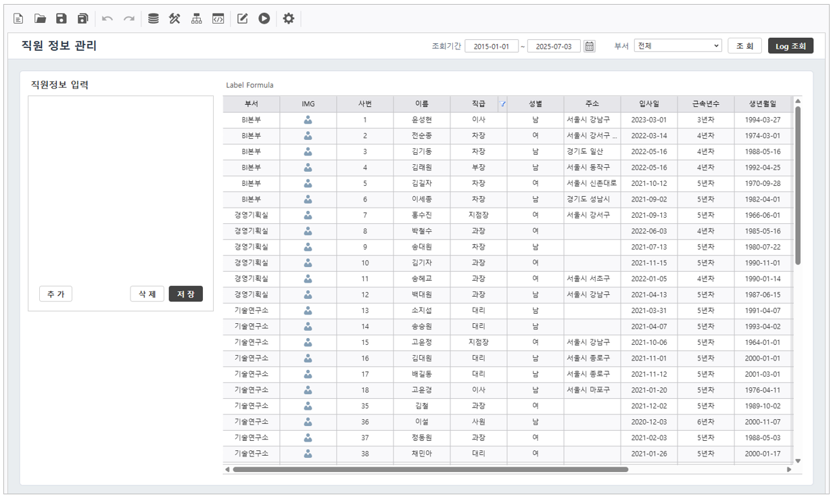Open the hierarchy tree diagram icon
Screen dimensions: 833x497
[196, 19]
